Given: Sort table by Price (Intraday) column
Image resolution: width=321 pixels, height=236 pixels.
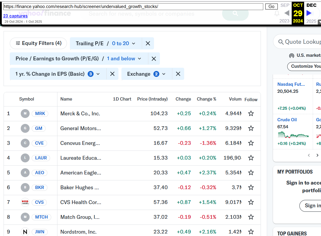Looking at the screenshot, I should tap(152, 99).
